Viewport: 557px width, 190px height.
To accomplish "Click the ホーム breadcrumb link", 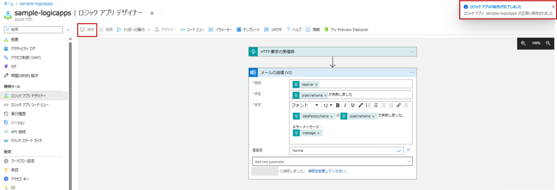I will [x=9, y=3].
